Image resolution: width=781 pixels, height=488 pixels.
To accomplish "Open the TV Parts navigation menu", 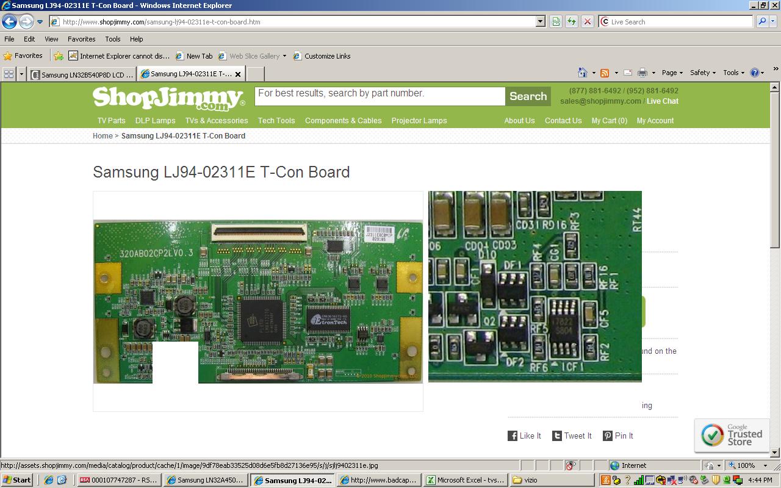I will pos(112,121).
